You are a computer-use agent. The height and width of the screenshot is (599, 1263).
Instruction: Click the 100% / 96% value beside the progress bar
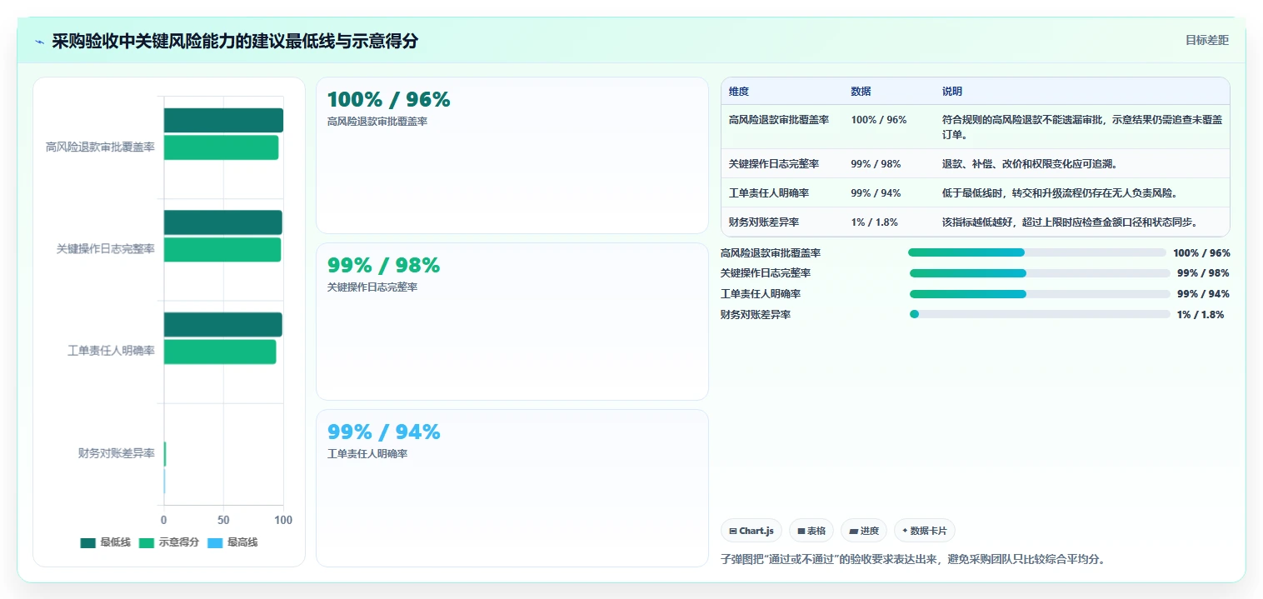(1201, 253)
